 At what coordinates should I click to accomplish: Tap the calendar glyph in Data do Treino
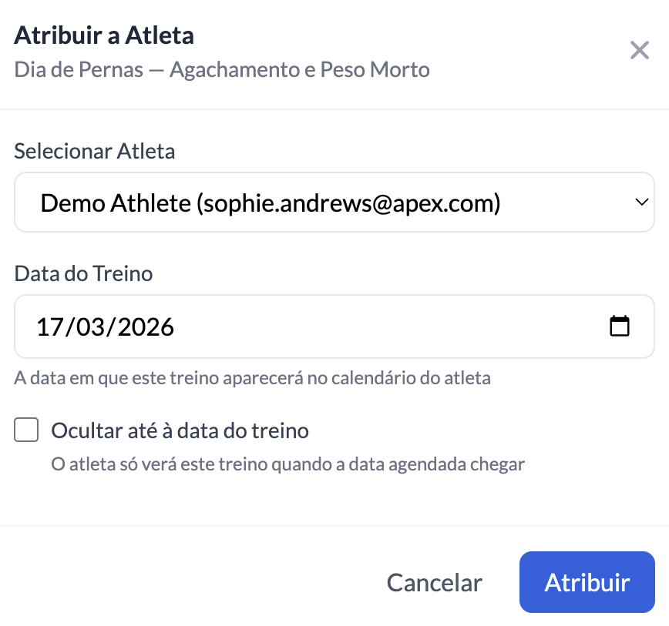click(x=620, y=326)
